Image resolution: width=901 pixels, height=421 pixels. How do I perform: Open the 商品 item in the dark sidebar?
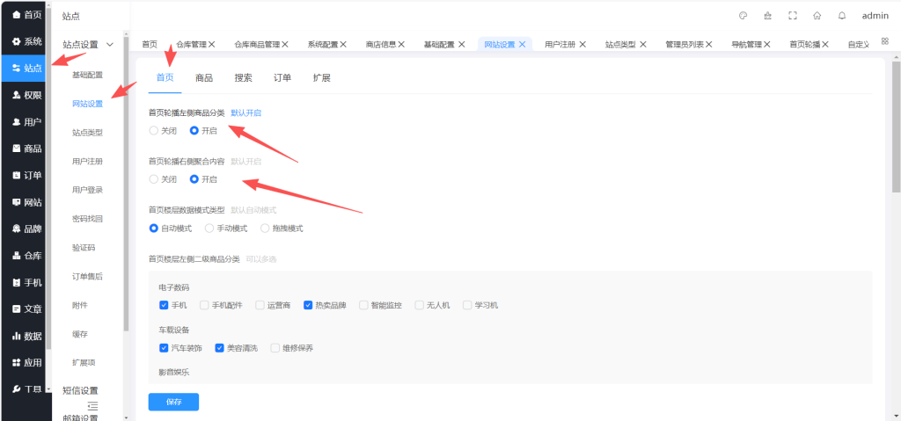coord(26,149)
